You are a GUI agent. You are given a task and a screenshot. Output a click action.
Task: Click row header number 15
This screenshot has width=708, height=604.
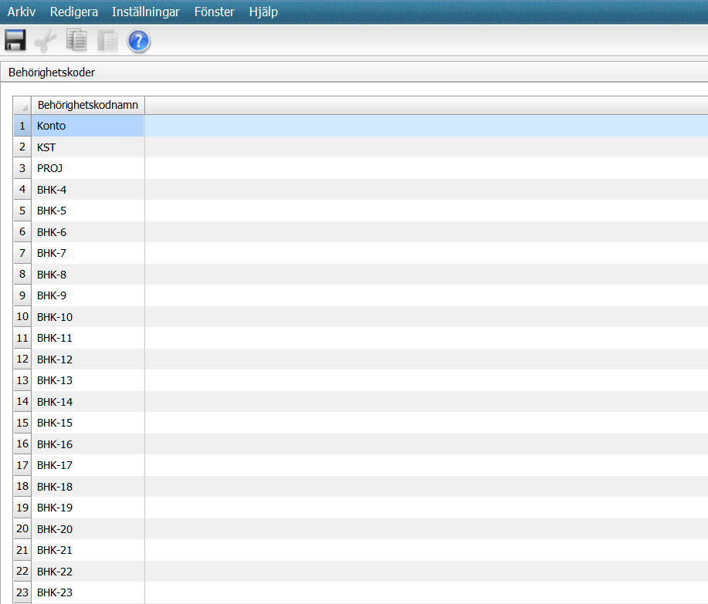22,423
